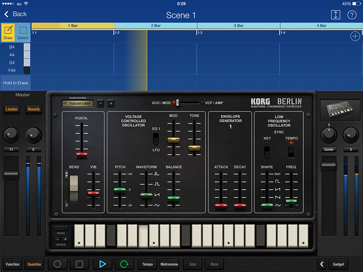This screenshot has height=272, width=363.
Task: Toggle the loop button
Action: 124,264
